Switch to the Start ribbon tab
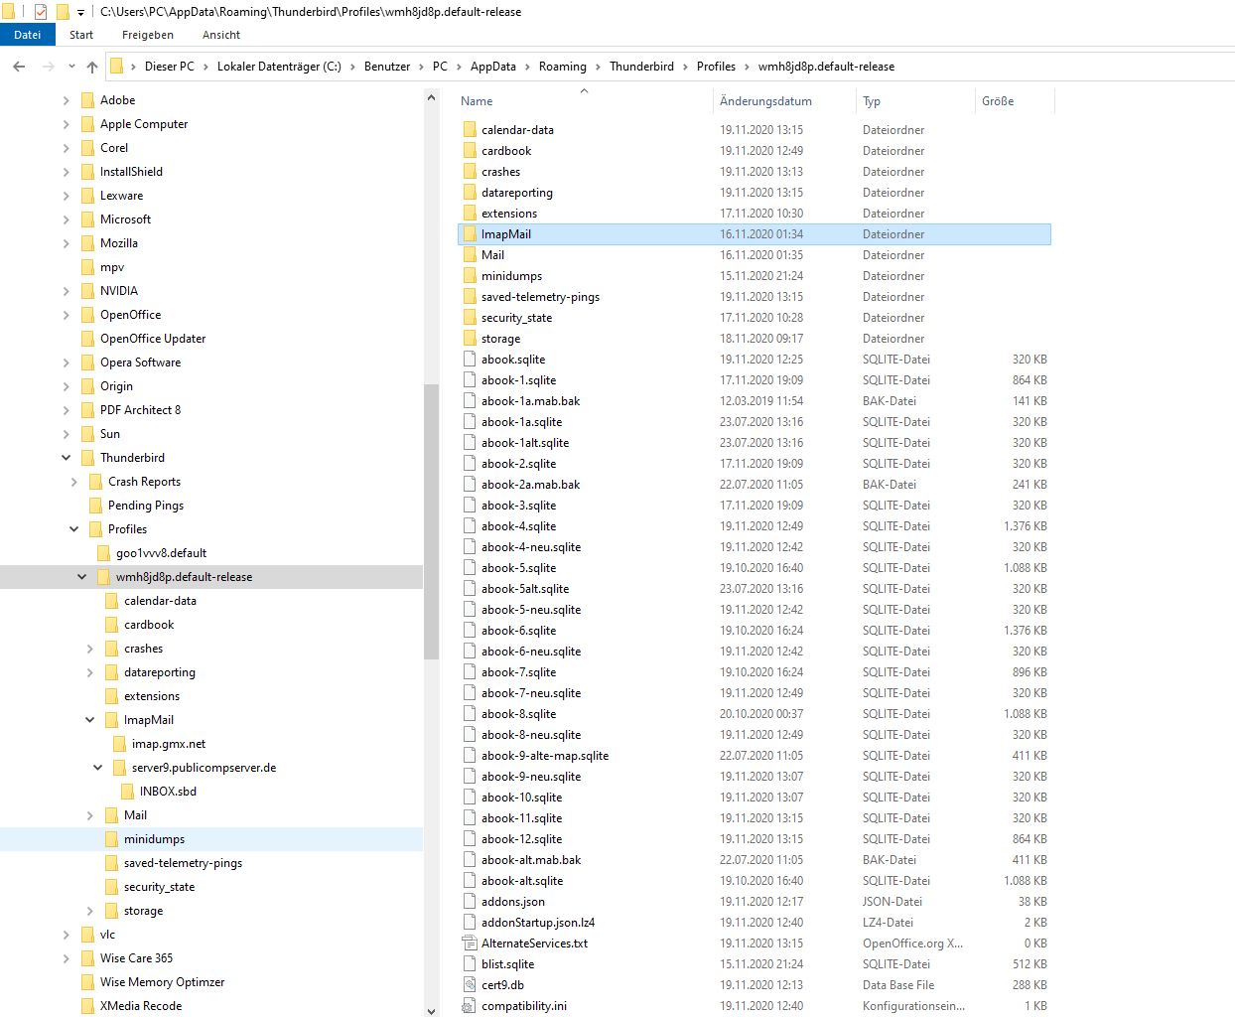Viewport: 1235px width, 1017px height. coord(81,35)
